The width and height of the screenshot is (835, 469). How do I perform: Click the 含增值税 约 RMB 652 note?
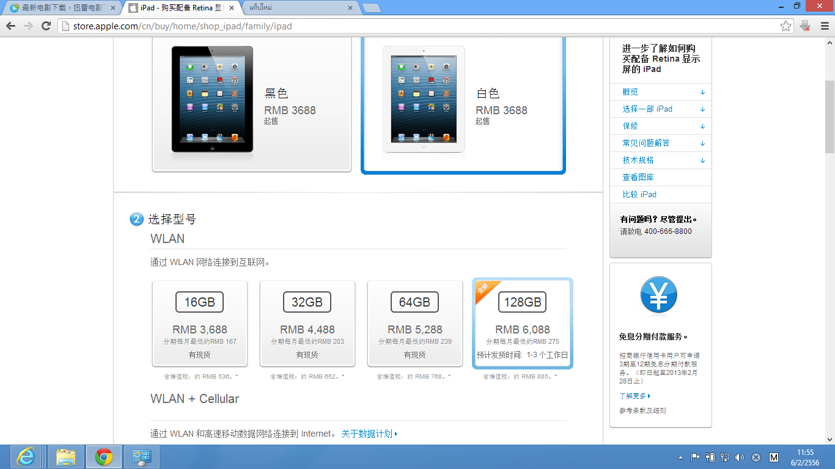coord(307,376)
